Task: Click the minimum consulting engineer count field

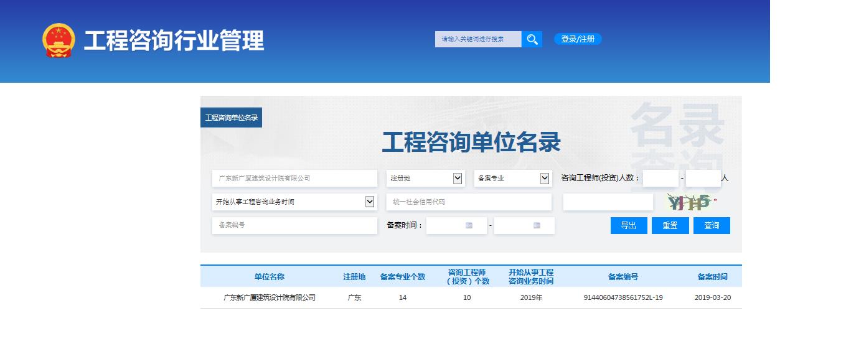Action: tap(660, 178)
